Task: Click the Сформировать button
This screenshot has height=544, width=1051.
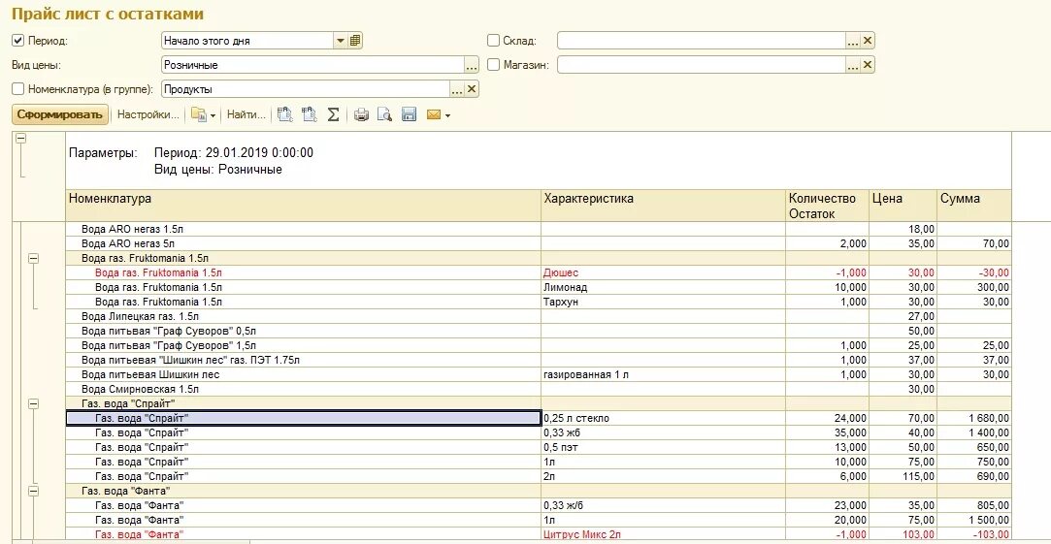Action: [60, 114]
